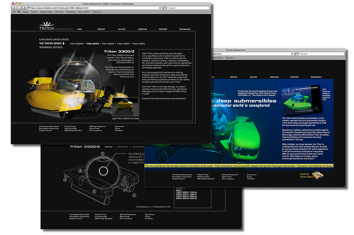Select the Triton 1000/3 model tab

[x=123, y=44]
